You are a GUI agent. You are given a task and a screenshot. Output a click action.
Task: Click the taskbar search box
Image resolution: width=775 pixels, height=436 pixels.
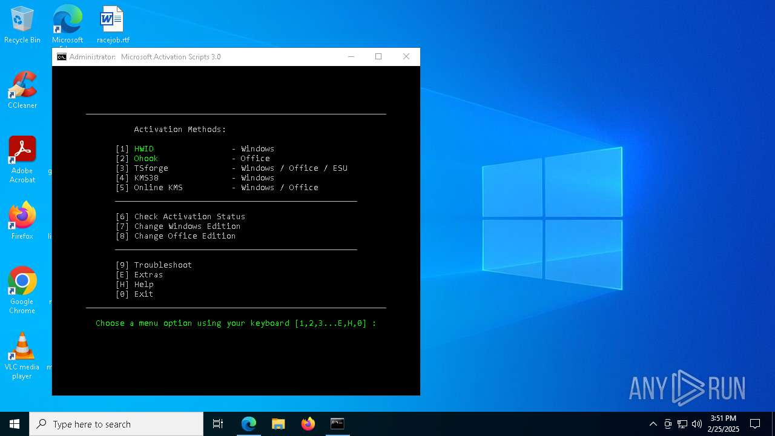point(116,424)
